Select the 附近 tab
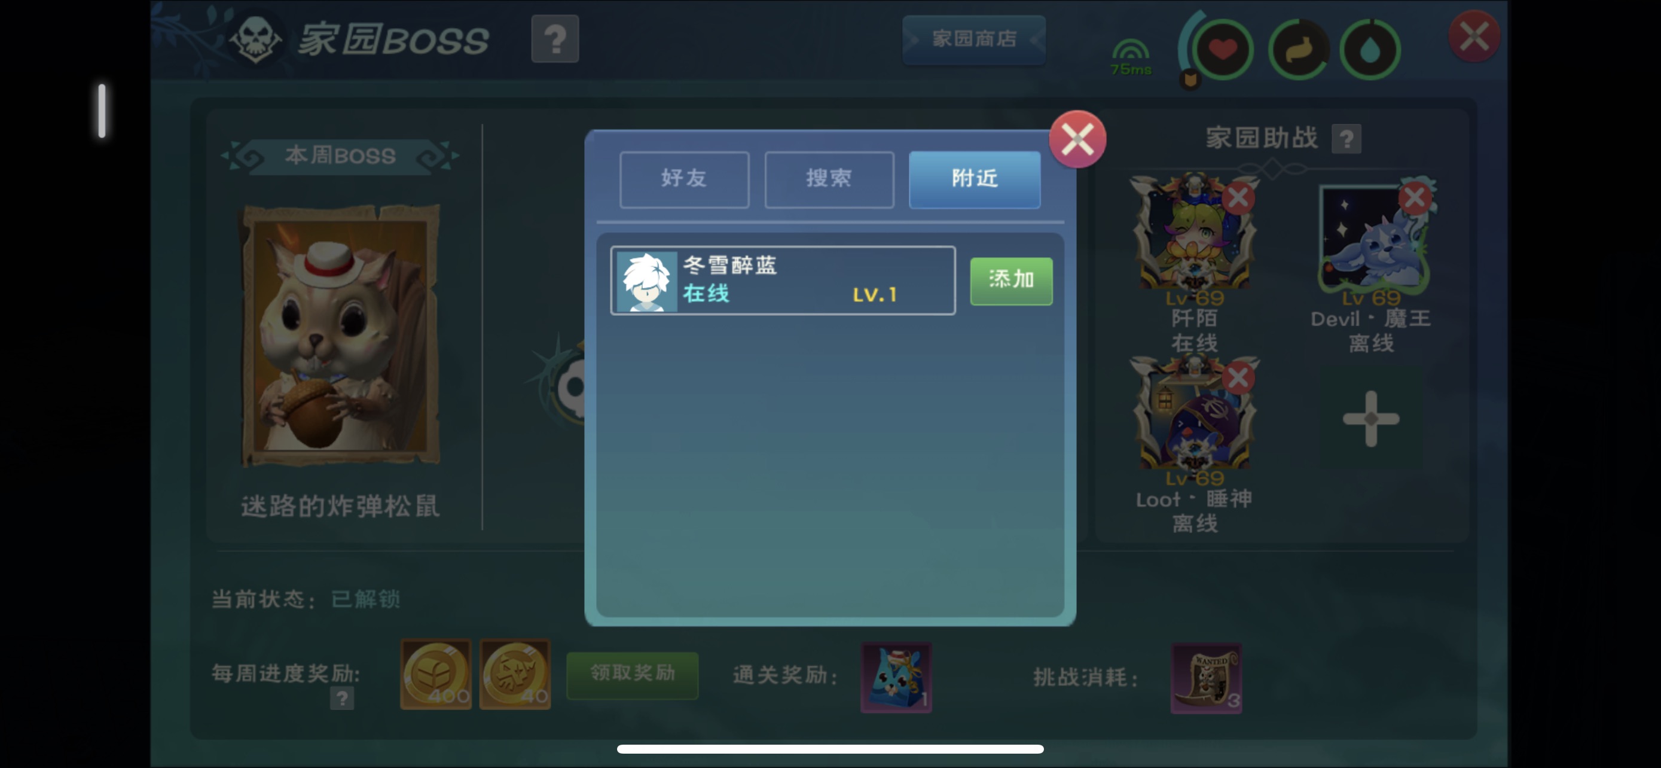The height and width of the screenshot is (768, 1661). (x=974, y=179)
